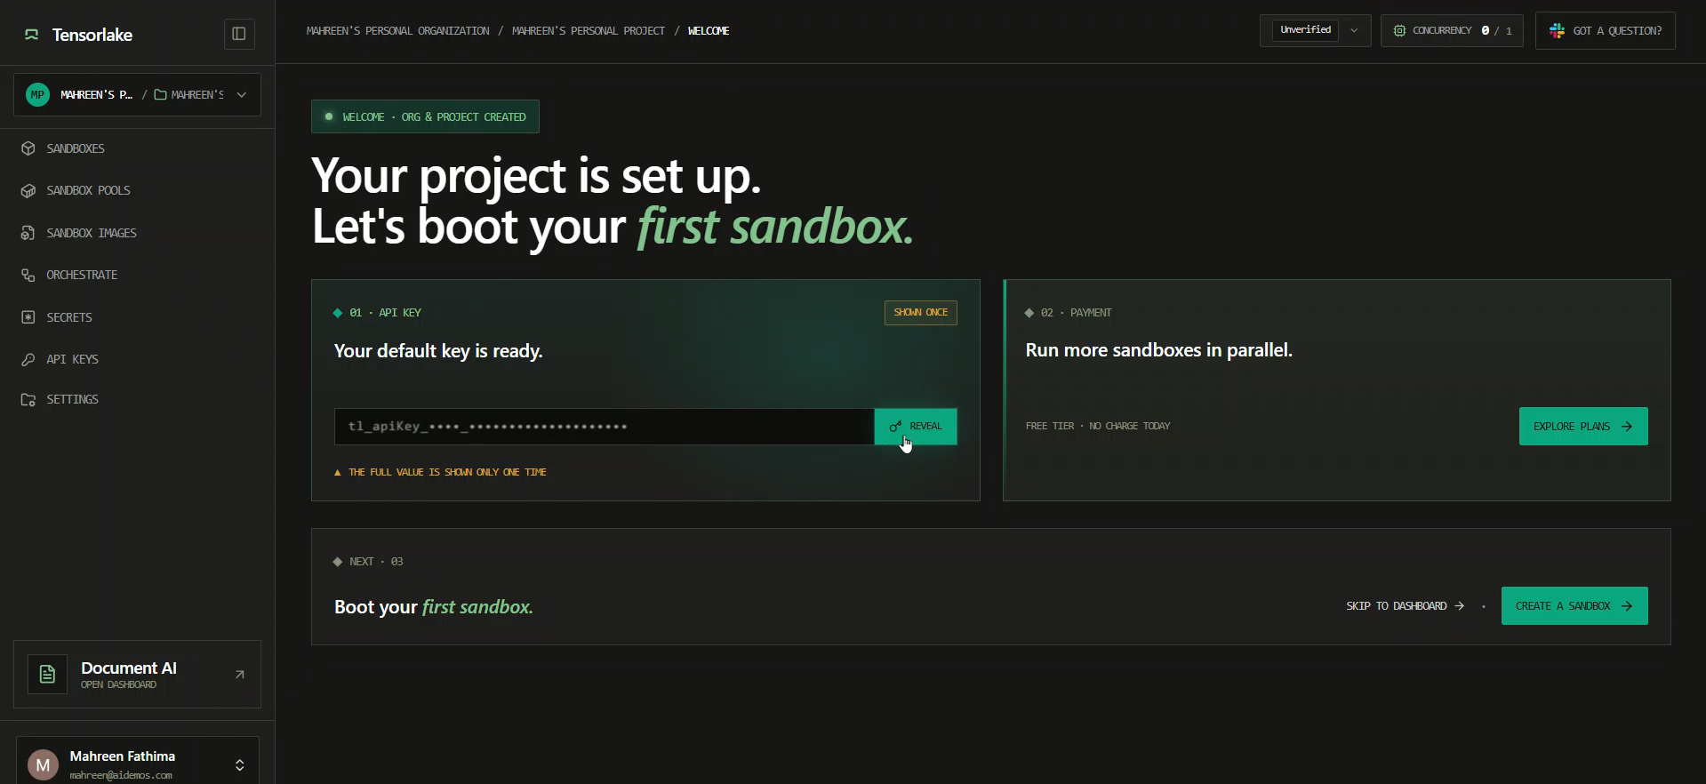Reveal the default API key
Image resolution: width=1706 pixels, height=784 pixels.
pos(916,427)
